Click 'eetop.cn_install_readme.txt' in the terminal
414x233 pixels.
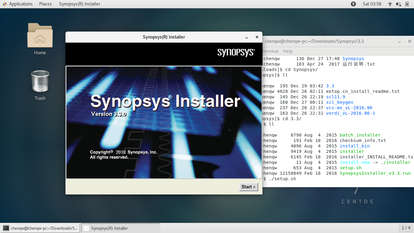pos(363,91)
